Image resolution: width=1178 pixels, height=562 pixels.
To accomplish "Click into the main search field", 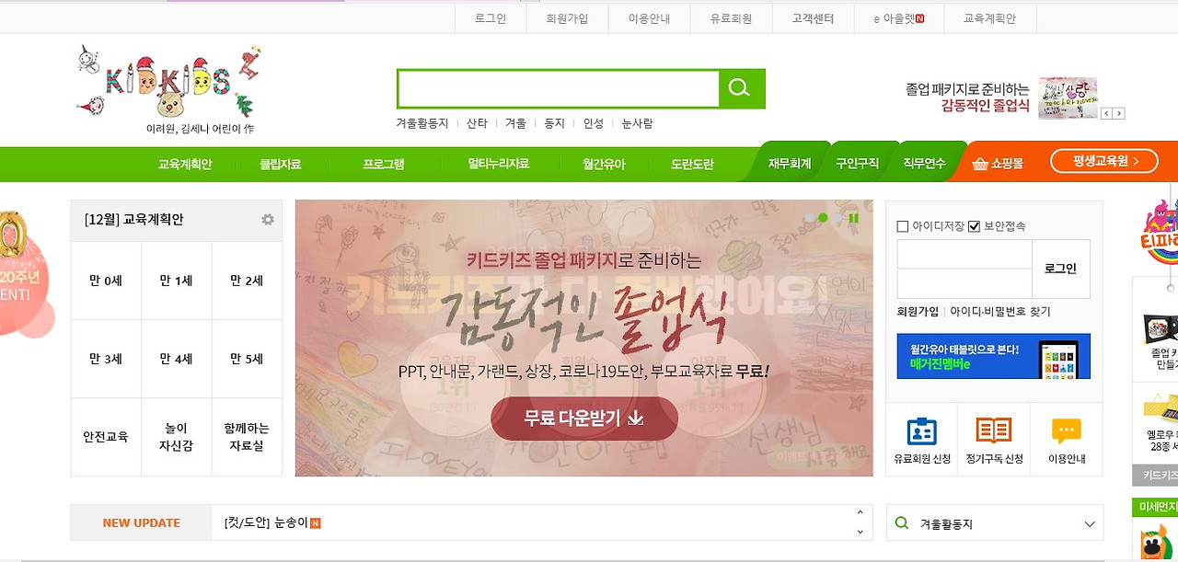I will click(x=559, y=88).
